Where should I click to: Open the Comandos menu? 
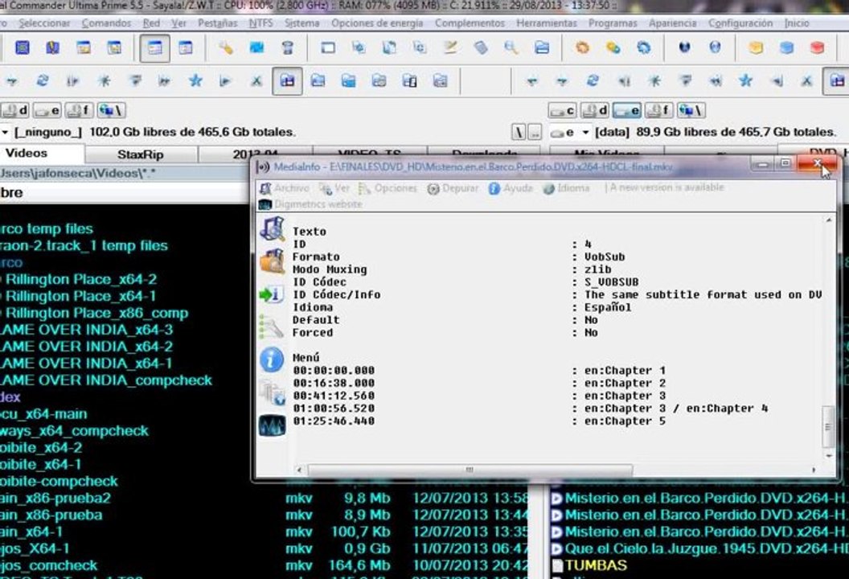106,23
